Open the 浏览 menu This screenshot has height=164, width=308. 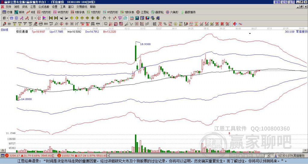pyautogui.click(x=17, y=7)
